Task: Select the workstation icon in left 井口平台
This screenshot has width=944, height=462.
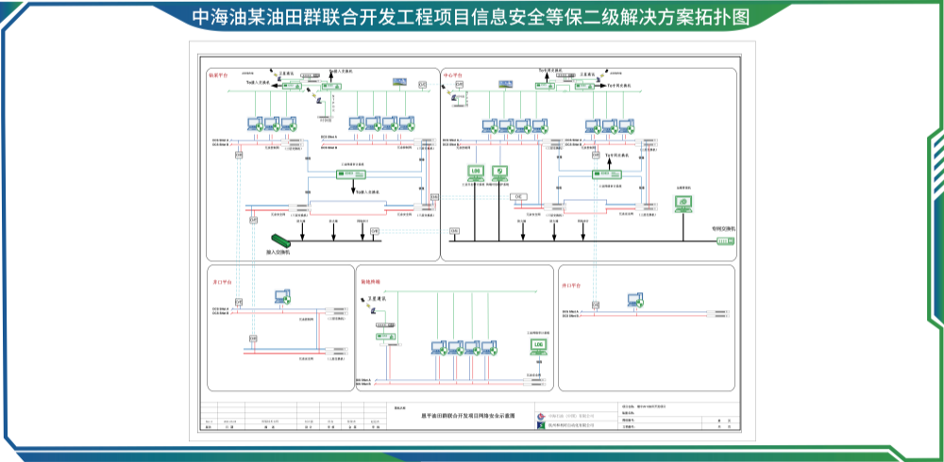Action: click(x=280, y=297)
